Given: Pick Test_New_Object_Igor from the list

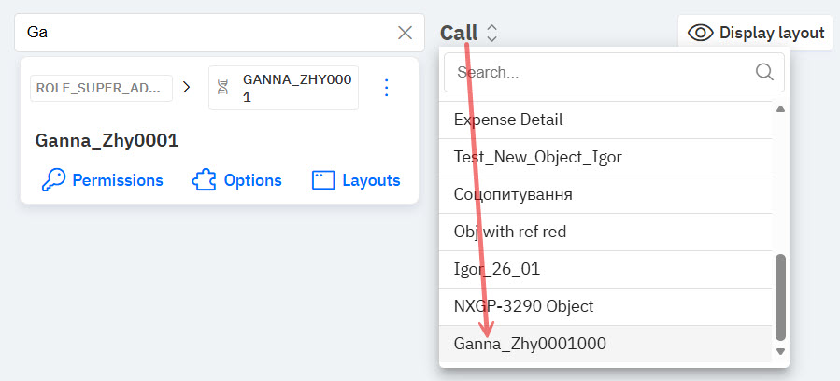Looking at the screenshot, I should (537, 157).
